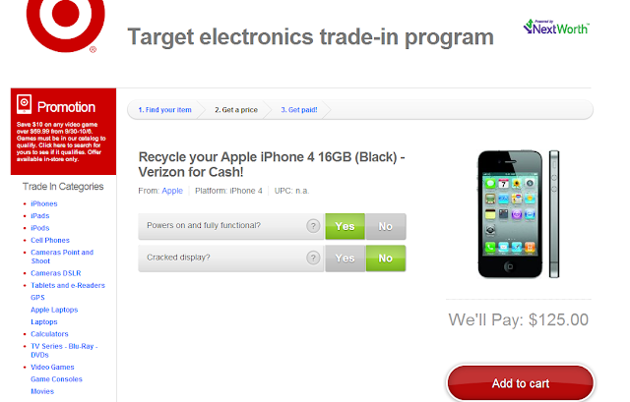The width and height of the screenshot is (630, 402).
Task: Click the iPhone 4 product image
Action: (519, 214)
